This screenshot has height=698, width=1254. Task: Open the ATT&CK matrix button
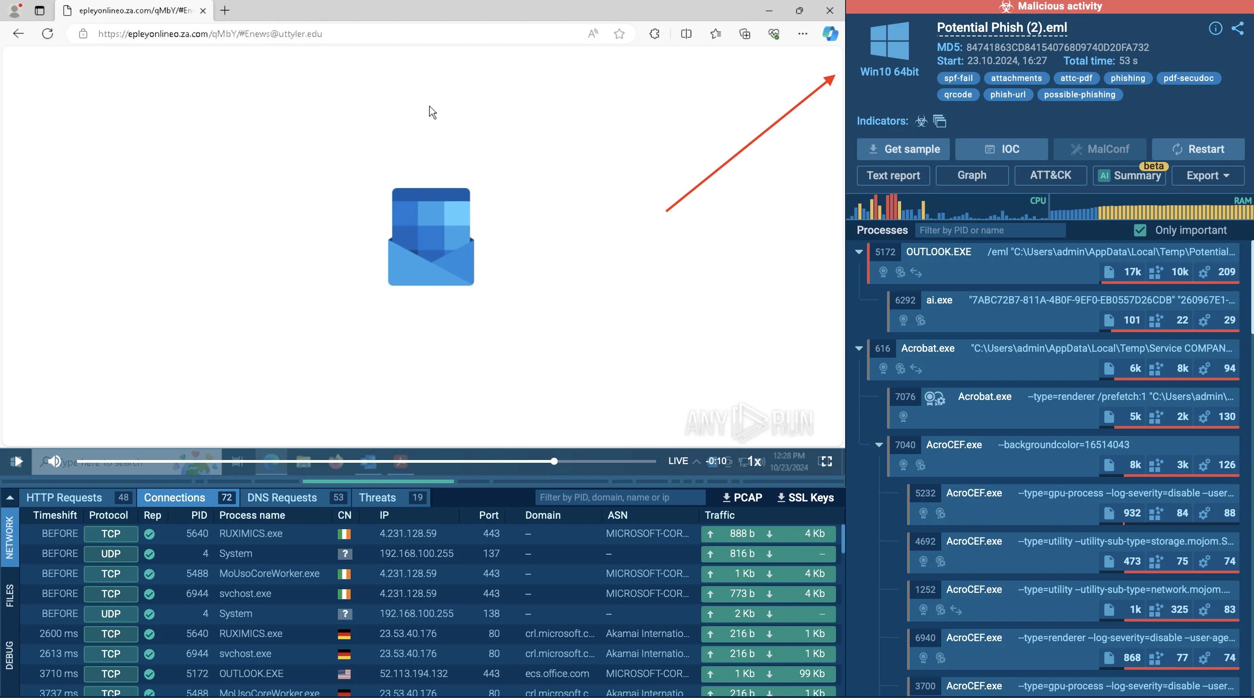coord(1050,176)
